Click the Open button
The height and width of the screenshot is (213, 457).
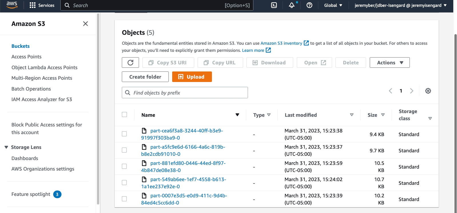click(314, 63)
